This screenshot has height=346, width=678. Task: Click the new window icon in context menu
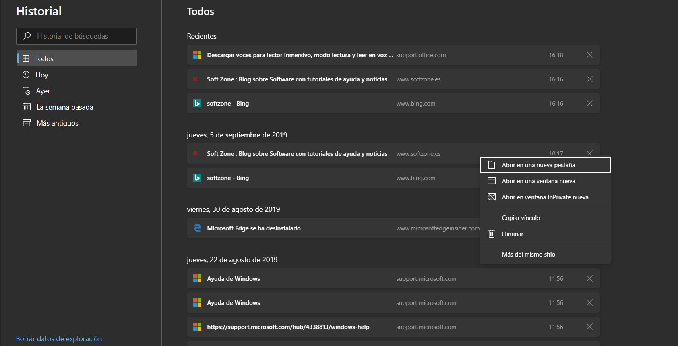492,181
